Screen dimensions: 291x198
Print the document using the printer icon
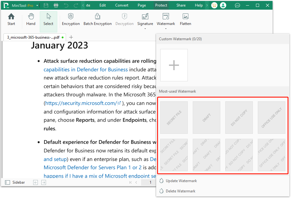coord(56,5)
